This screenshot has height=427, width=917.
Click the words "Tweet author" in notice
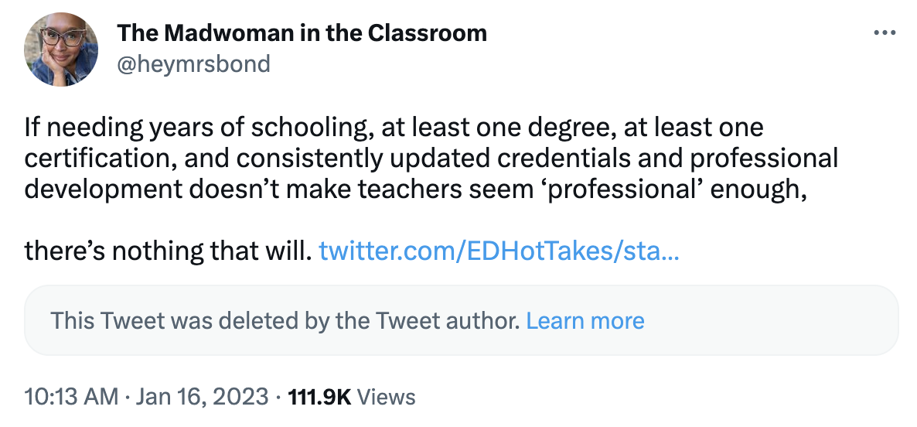click(x=465, y=320)
